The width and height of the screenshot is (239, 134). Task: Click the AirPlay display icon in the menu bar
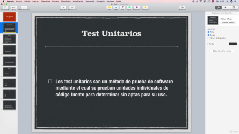point(205,1)
